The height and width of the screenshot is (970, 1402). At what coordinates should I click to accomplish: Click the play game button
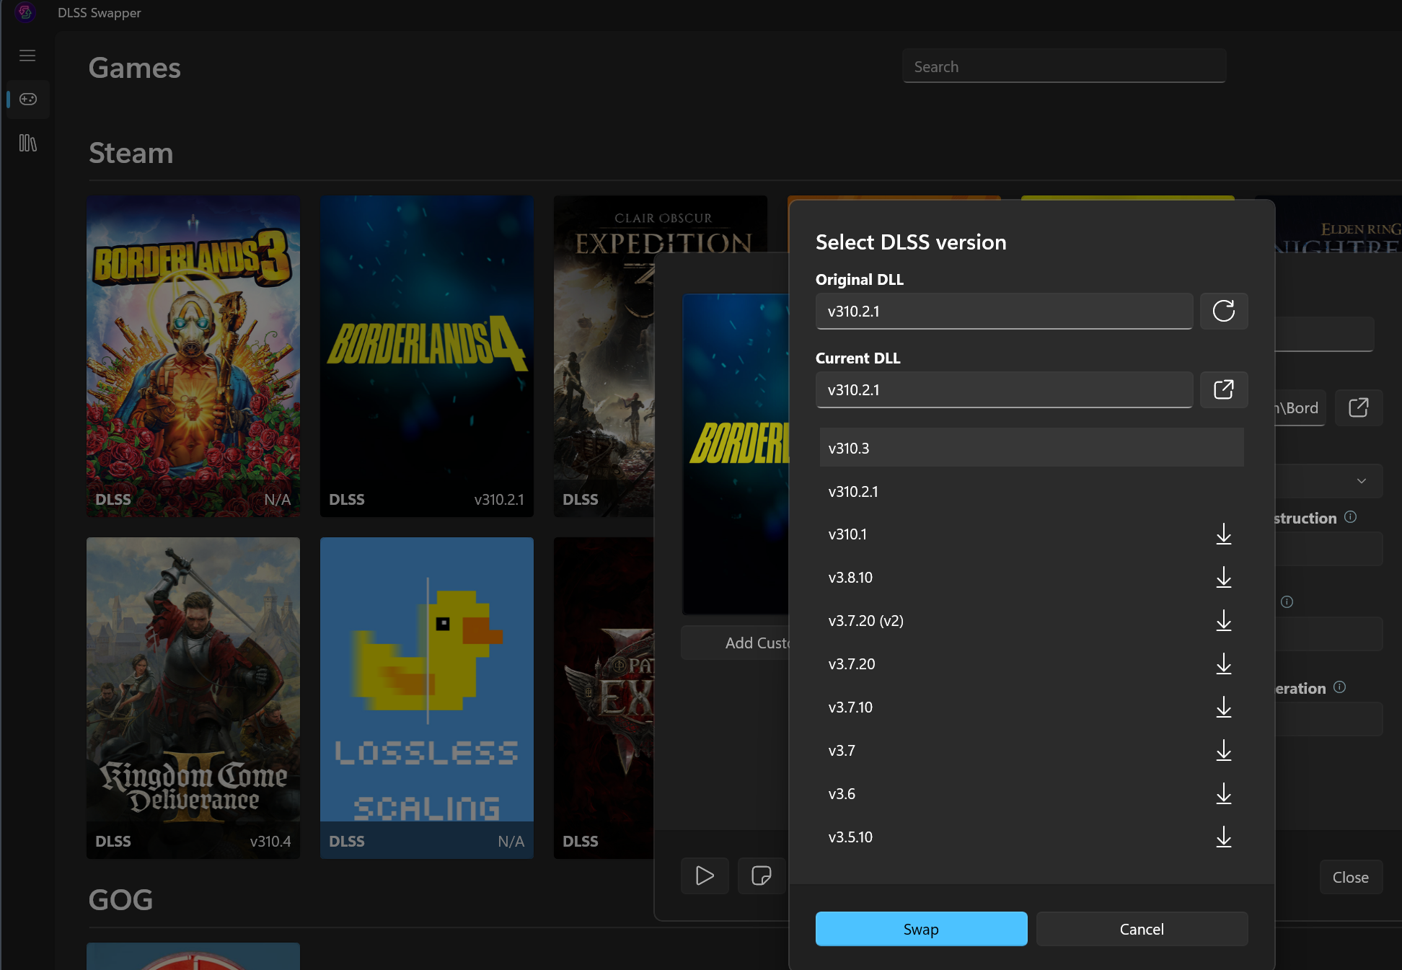pyautogui.click(x=704, y=876)
